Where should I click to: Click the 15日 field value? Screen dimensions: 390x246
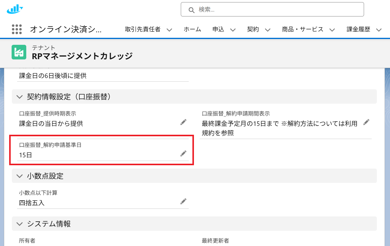click(26, 155)
